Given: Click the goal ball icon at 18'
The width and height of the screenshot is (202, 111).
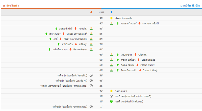Looking at the screenshot, I should [x=111, y=96].
